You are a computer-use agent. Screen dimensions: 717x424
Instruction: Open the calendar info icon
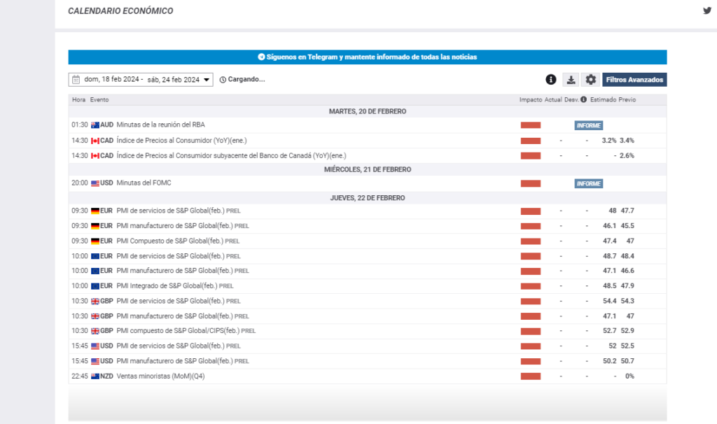tap(551, 80)
